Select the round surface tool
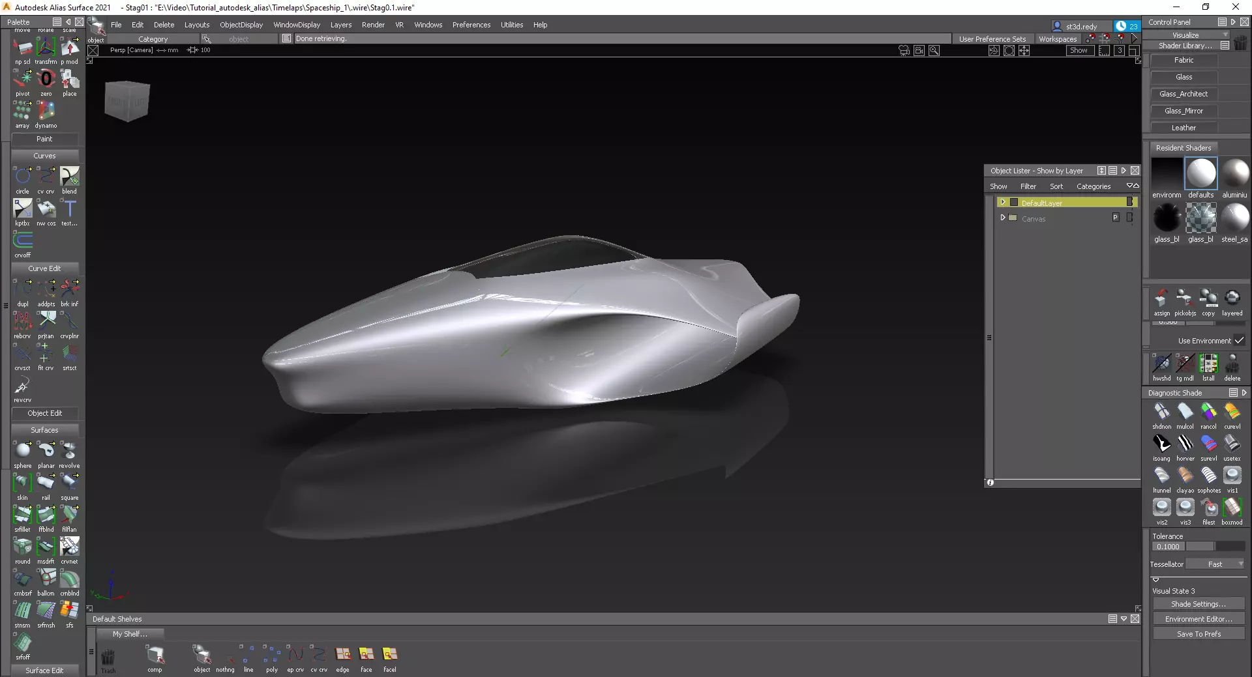The height and width of the screenshot is (677, 1252). [23, 547]
